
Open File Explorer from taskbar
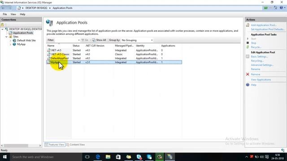(108, 157)
